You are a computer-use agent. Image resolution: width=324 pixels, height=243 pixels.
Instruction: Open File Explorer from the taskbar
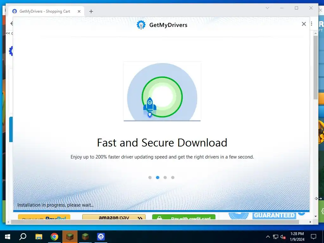pos(39,237)
